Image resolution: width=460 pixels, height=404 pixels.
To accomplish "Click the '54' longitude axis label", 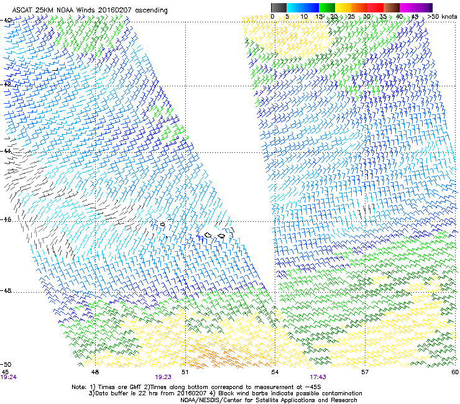I will [275, 372].
